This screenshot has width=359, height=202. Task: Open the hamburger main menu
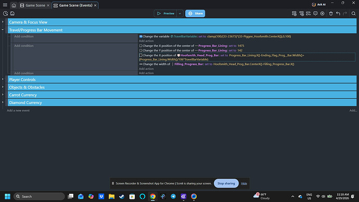tap(5, 5)
